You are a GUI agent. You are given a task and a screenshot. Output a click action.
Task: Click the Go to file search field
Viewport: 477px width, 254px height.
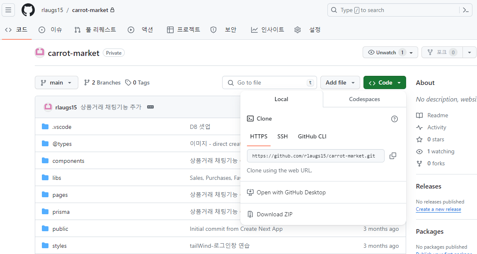[x=269, y=82]
